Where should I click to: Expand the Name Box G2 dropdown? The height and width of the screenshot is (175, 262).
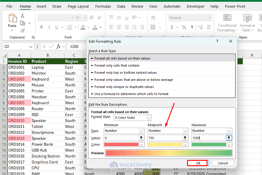pos(31,46)
